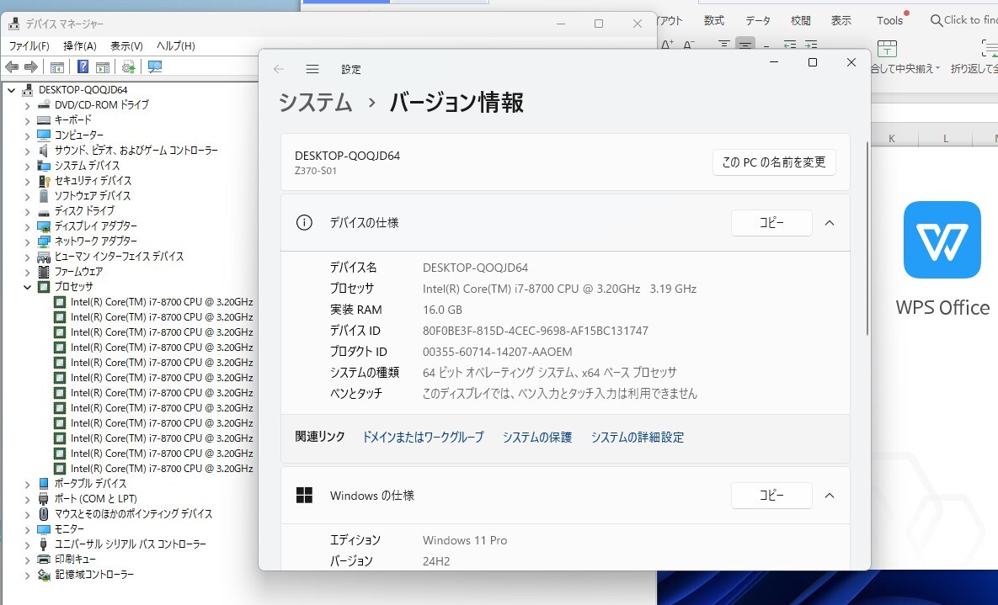Viewport: 998px width, 605px height.
Task: Click the WPS Office logo
Action: click(x=942, y=240)
